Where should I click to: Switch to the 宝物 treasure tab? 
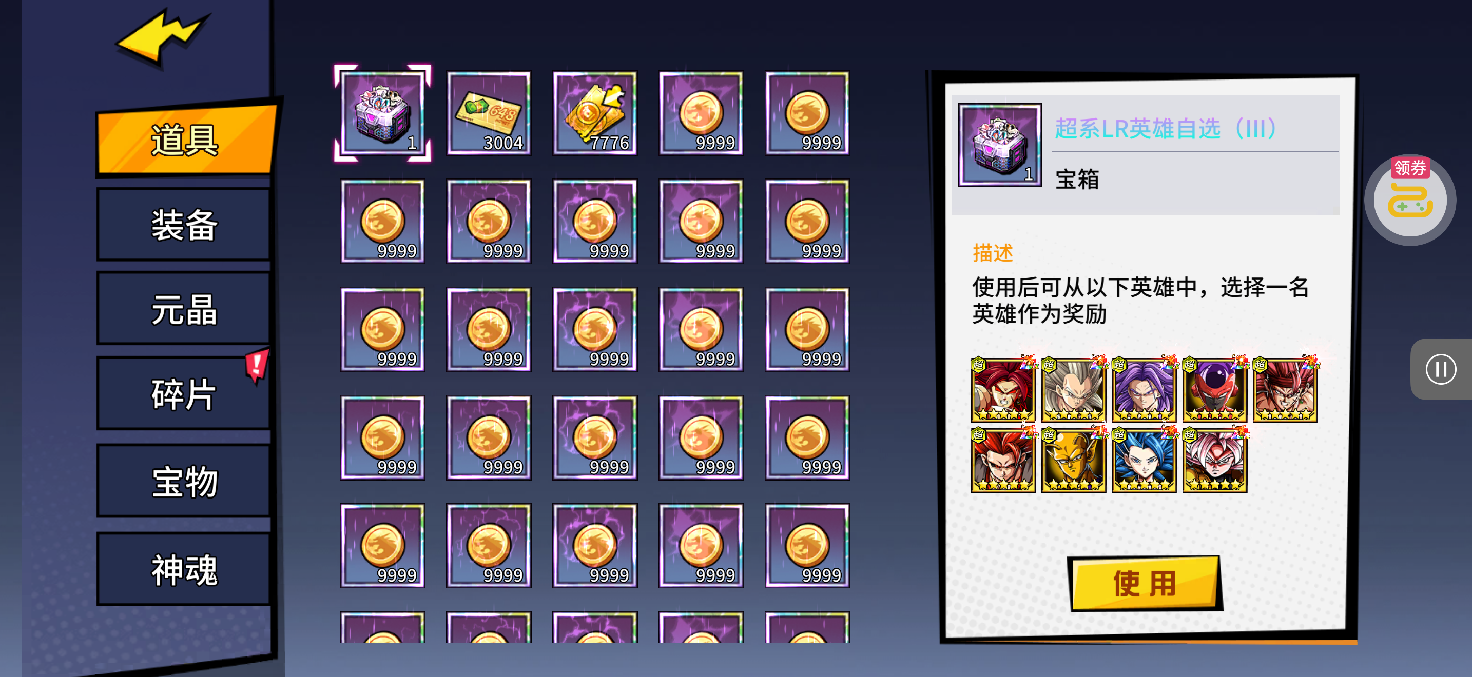point(183,481)
